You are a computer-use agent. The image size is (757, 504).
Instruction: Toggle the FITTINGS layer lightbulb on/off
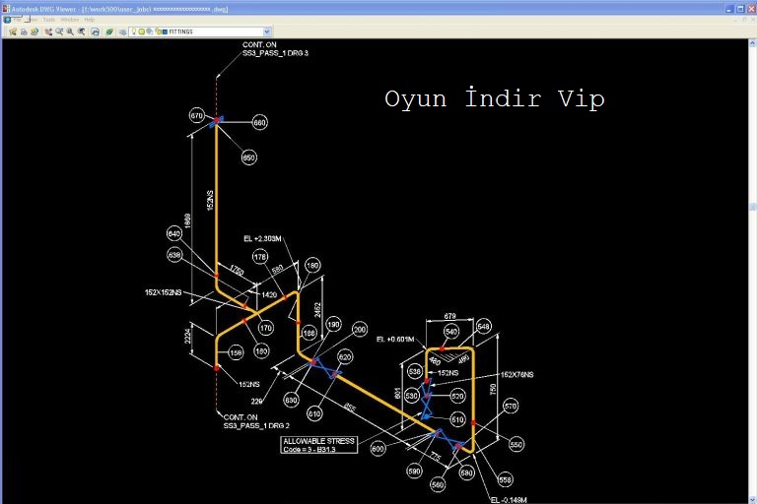click(x=134, y=31)
